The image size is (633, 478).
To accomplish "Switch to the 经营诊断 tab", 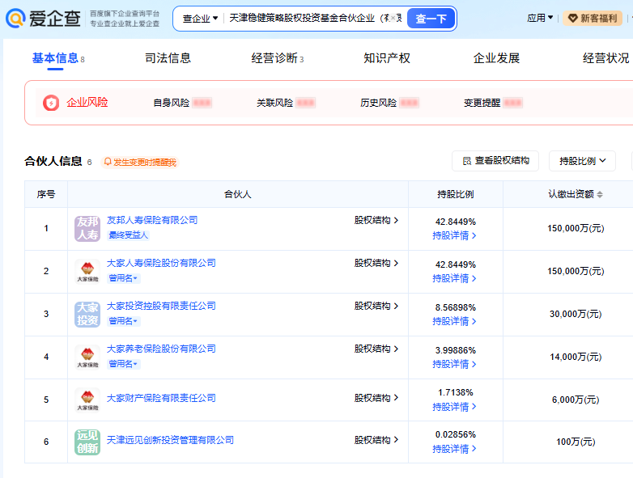I will pos(277,58).
